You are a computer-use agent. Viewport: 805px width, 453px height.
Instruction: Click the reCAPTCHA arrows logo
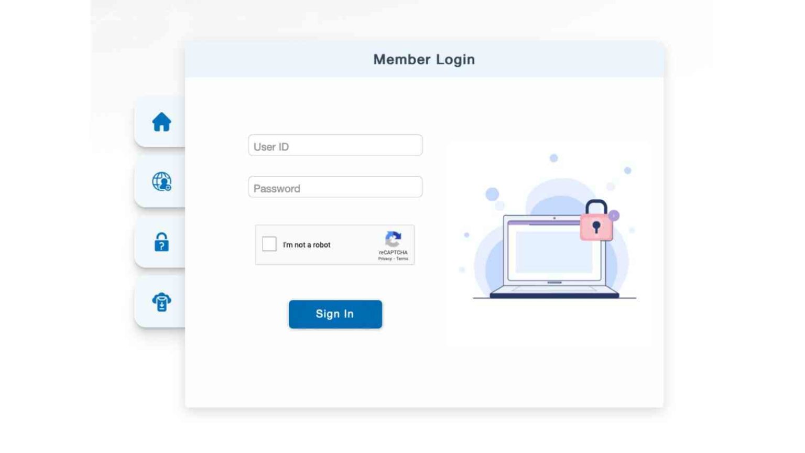point(393,239)
